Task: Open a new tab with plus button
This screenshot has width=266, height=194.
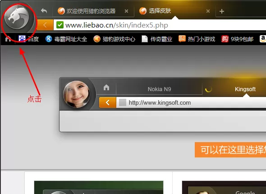Action: coord(222,11)
